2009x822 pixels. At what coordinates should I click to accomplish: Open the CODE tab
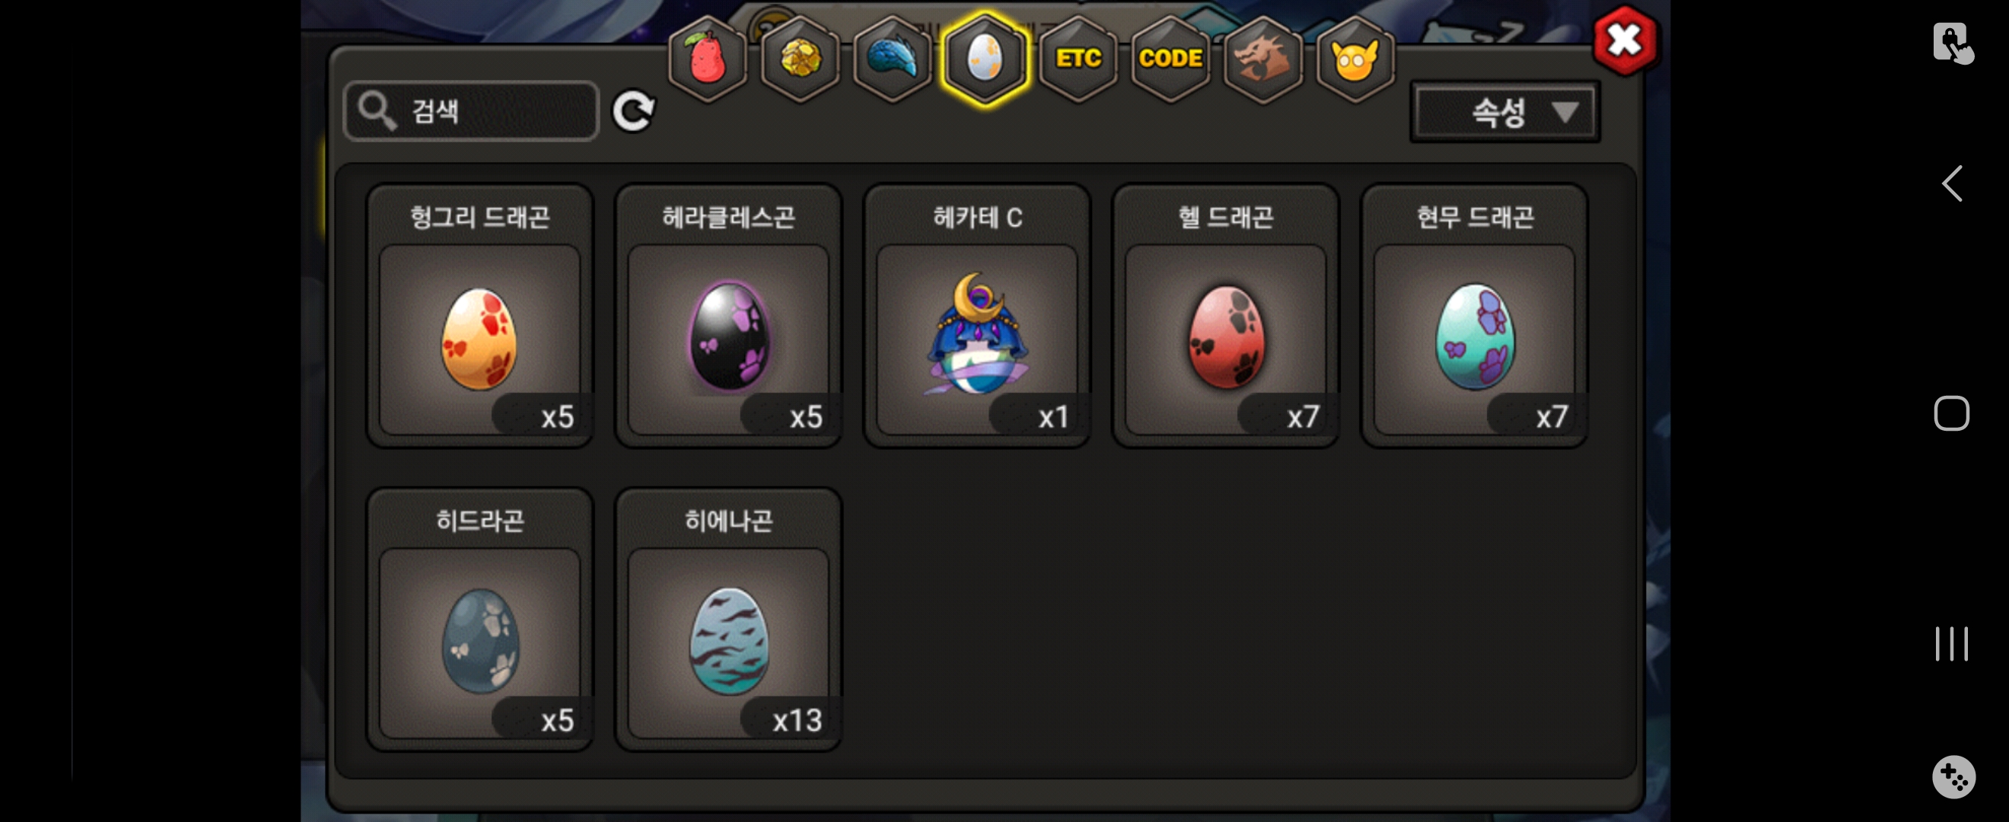point(1170,59)
